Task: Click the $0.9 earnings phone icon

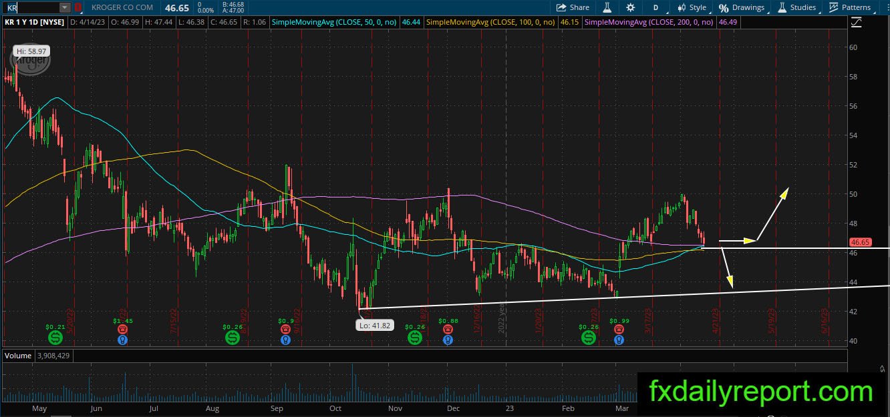Action: tap(285, 328)
